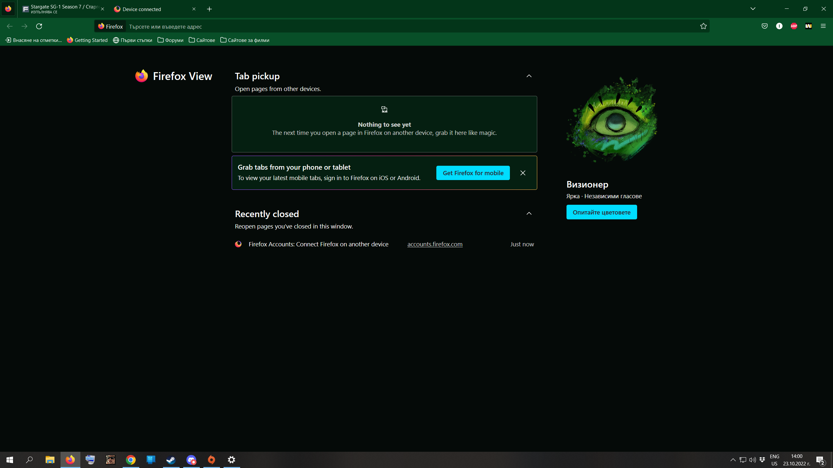Click the Опитайте цветовете colorway button

(601, 212)
